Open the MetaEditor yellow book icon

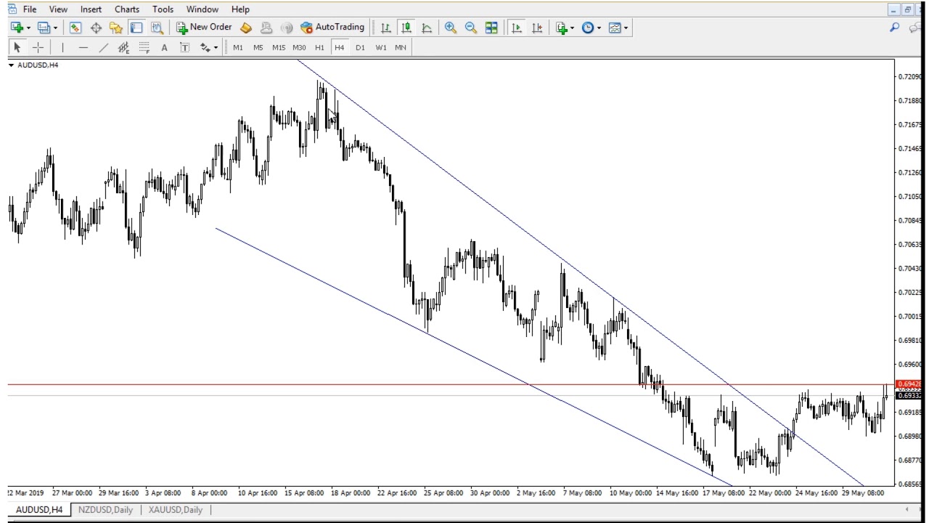click(x=245, y=28)
